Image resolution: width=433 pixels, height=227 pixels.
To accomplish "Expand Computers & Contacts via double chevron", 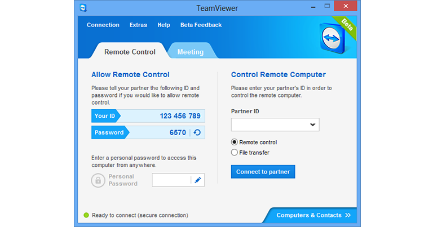I will click(x=348, y=215).
